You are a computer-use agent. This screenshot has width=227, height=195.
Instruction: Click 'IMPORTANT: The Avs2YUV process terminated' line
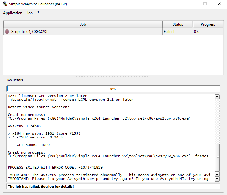click(x=110, y=175)
